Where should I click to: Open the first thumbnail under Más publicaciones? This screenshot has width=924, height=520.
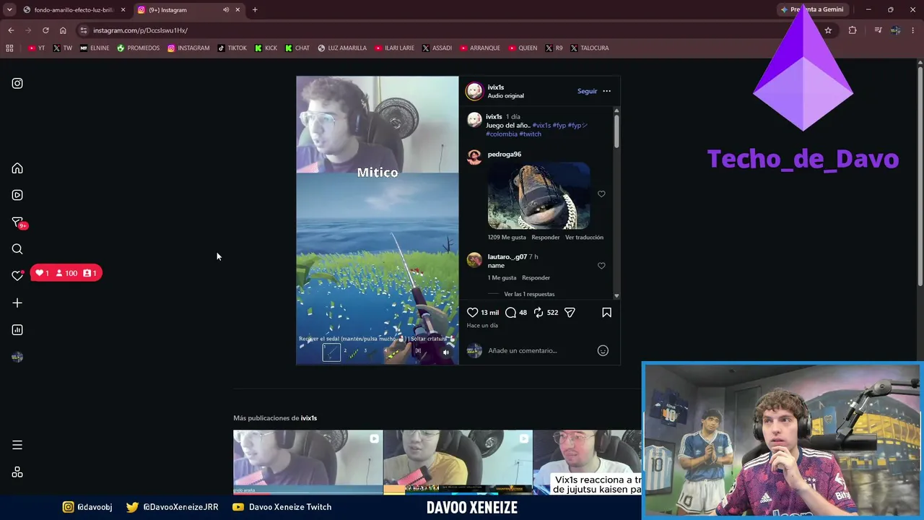click(308, 462)
